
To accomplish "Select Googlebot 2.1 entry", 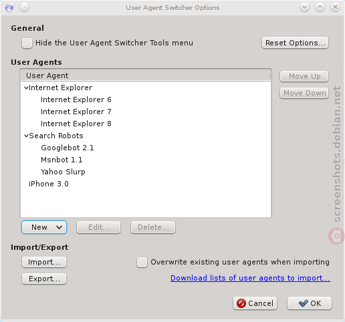I will click(68, 148).
